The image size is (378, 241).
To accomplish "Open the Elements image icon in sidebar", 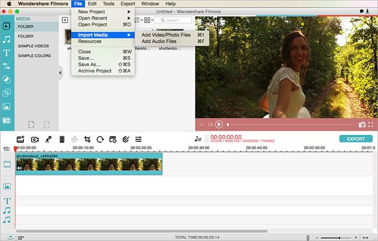I will [x=6, y=106].
